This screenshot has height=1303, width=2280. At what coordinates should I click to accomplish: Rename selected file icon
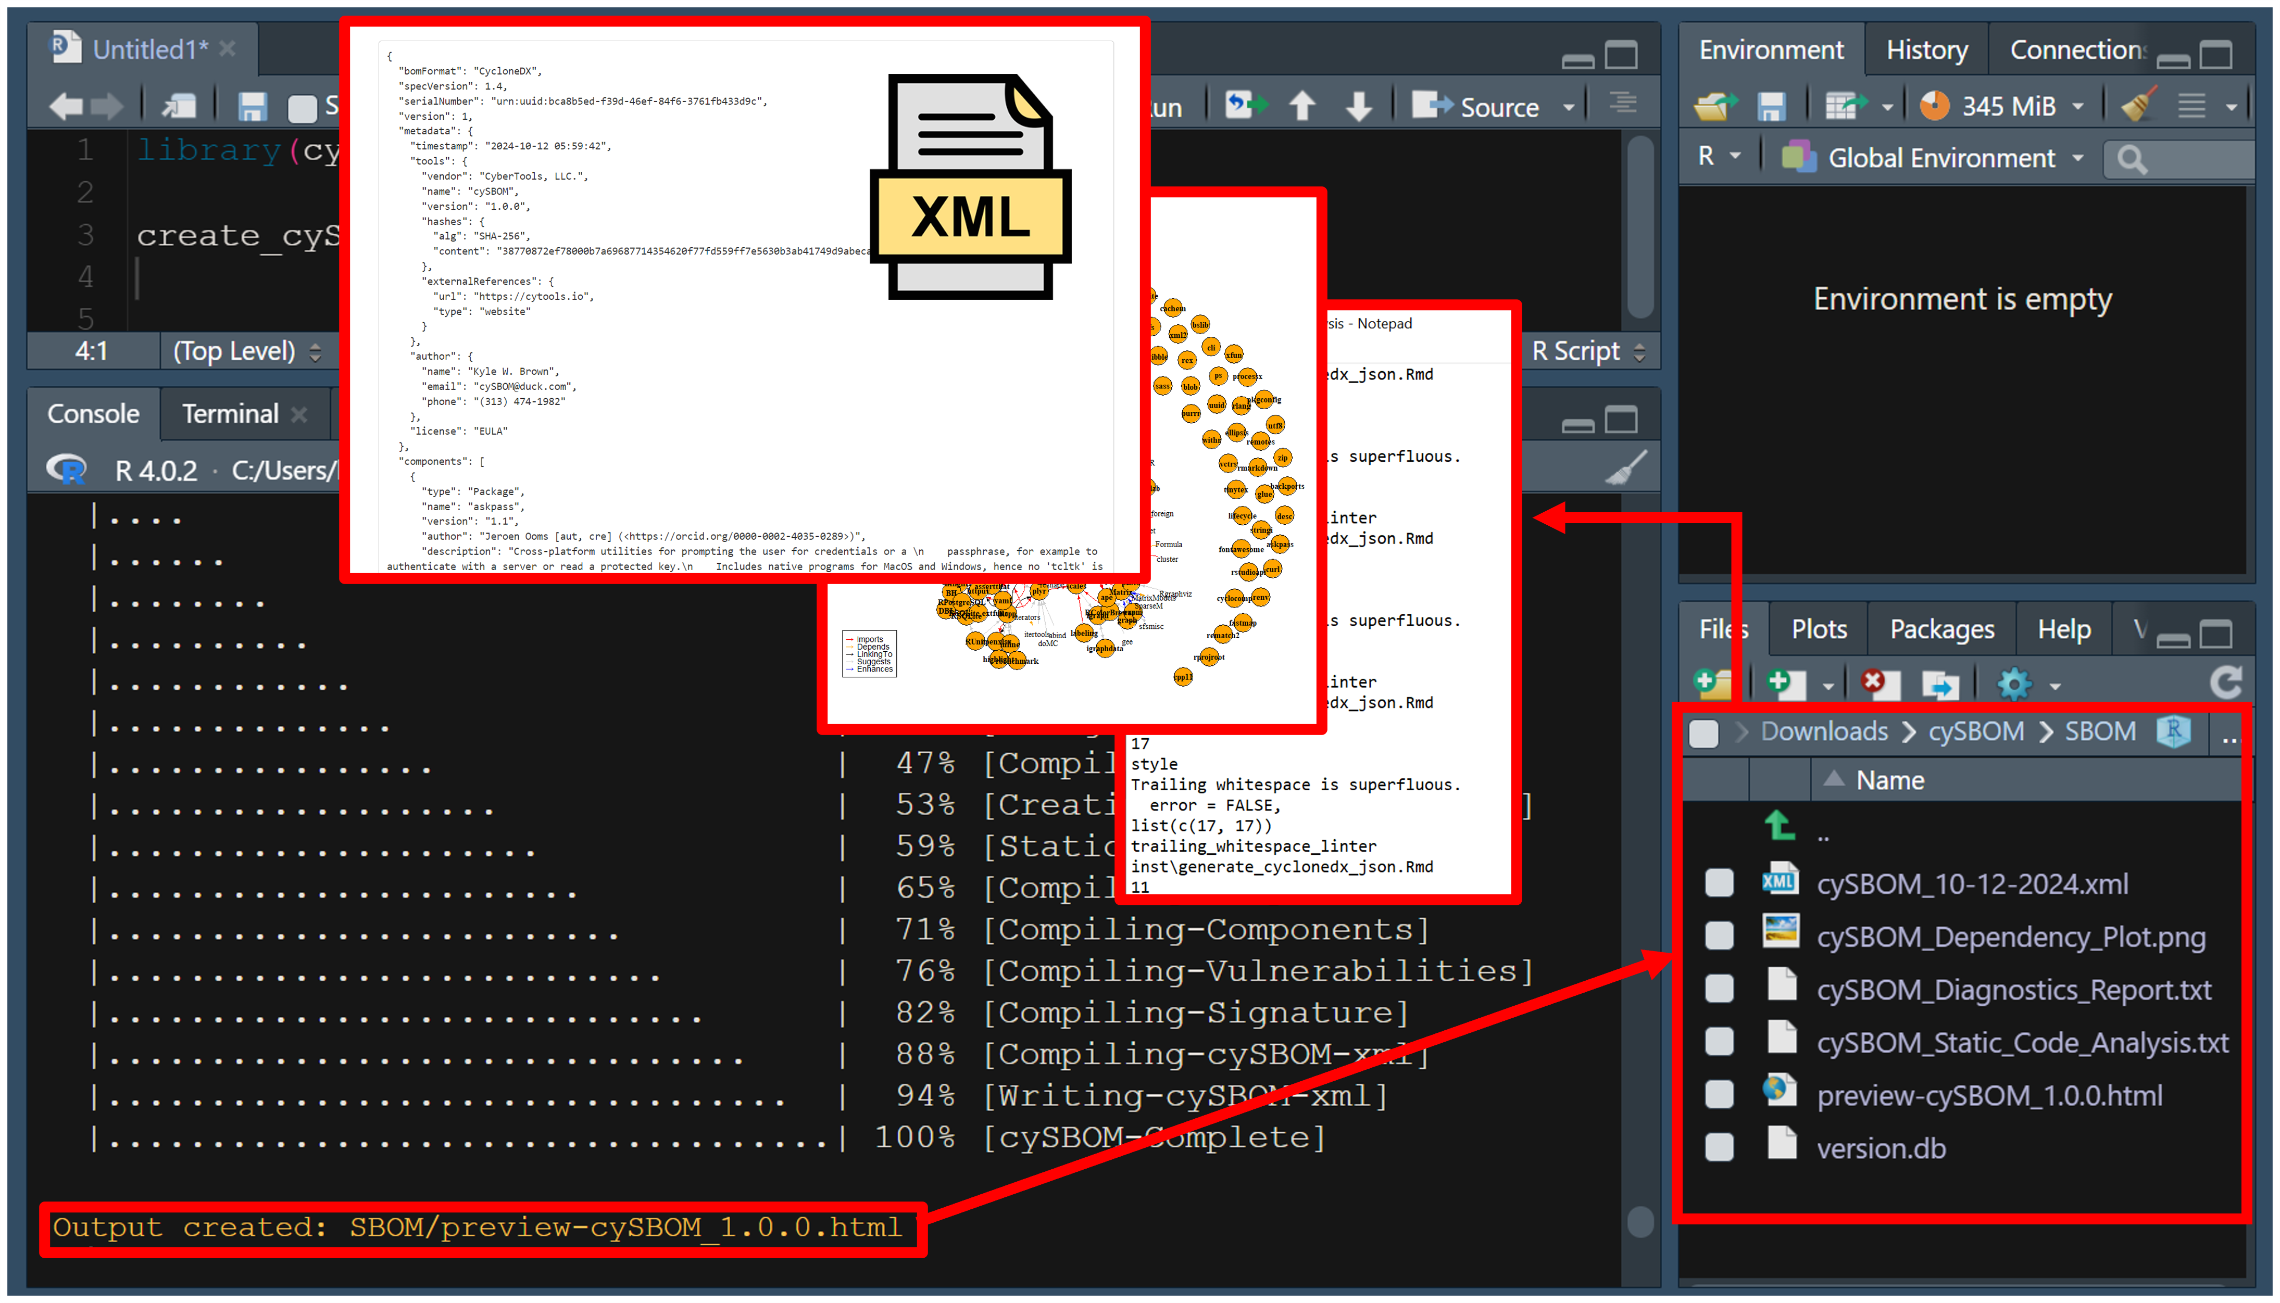tap(1940, 686)
